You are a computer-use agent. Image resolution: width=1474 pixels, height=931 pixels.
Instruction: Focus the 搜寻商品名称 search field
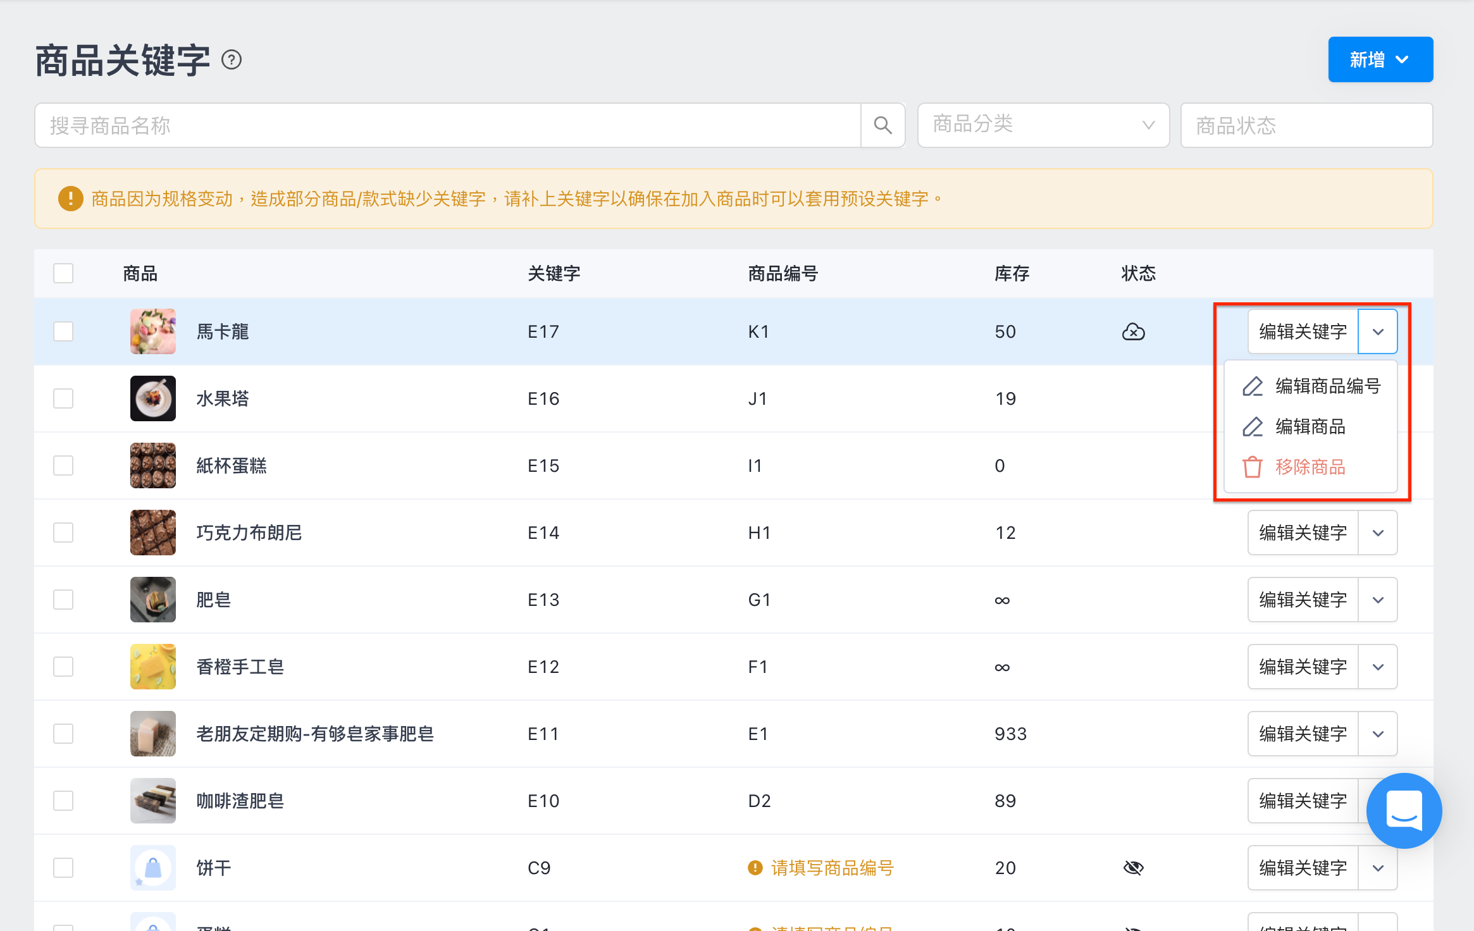coord(448,125)
